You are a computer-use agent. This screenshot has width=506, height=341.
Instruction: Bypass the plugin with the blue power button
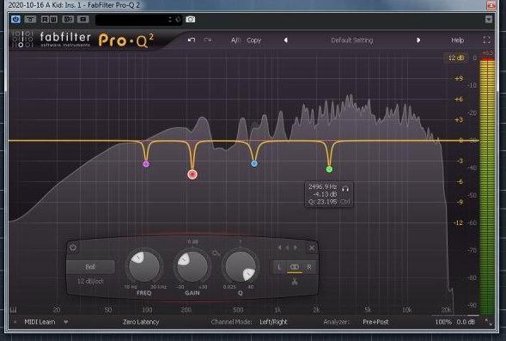pos(15,20)
